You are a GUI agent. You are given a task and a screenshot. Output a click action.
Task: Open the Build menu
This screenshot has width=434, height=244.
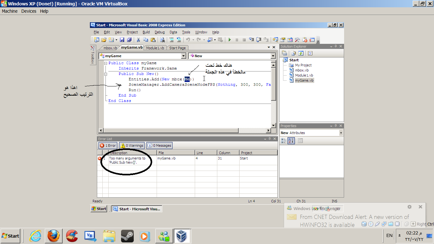point(146,32)
